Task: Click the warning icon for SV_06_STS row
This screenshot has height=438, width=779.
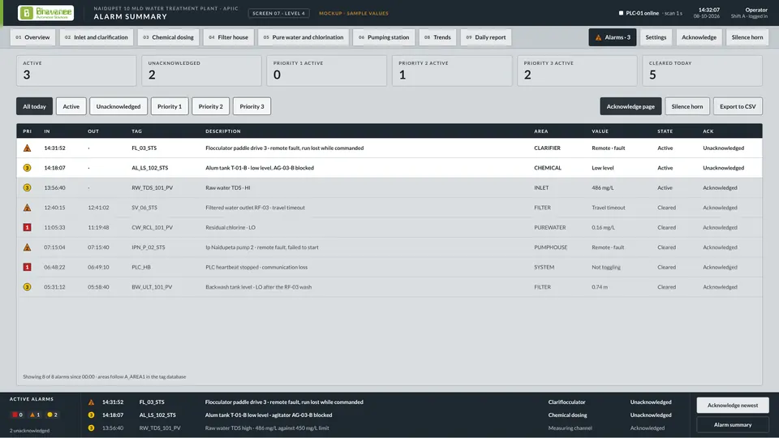Action: coord(28,208)
